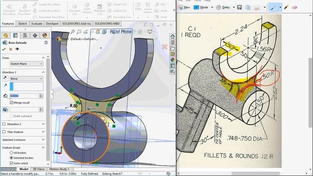The height and width of the screenshot is (176, 313).
Task: Select the Highlighter tool
Action: 286,7
